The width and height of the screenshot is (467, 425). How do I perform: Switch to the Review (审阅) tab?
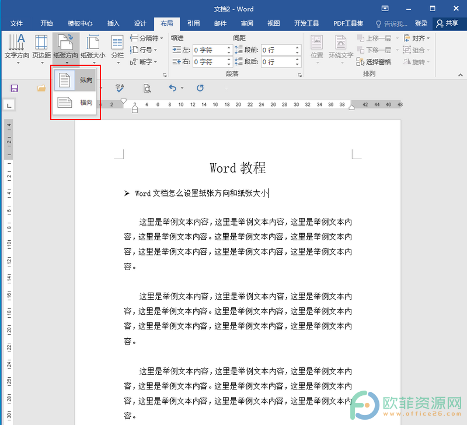coord(247,23)
